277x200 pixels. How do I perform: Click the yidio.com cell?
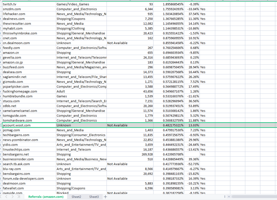click(29, 145)
